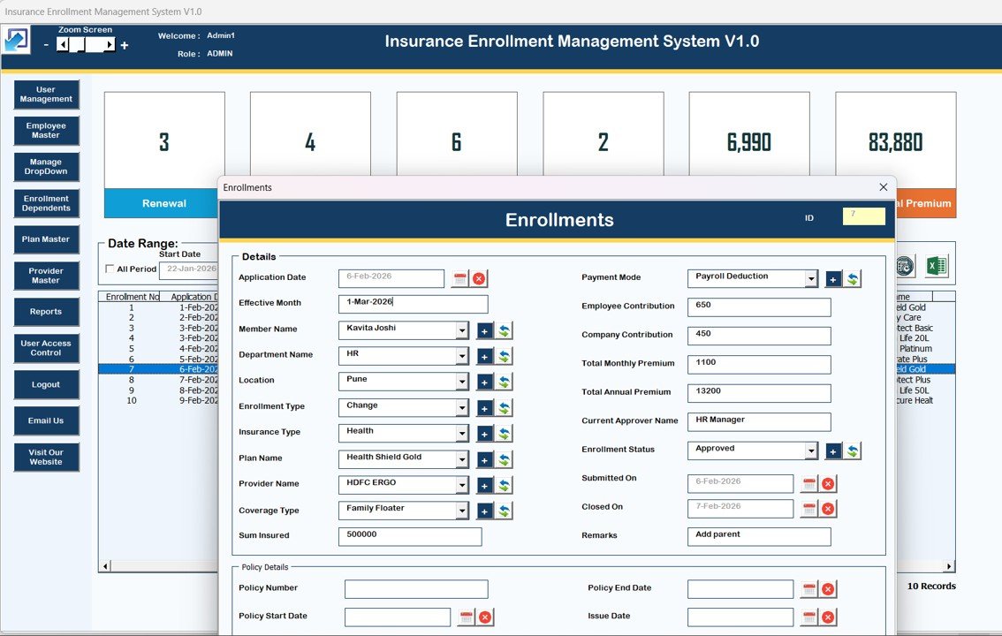Open User Management from the sidebar

pos(46,95)
